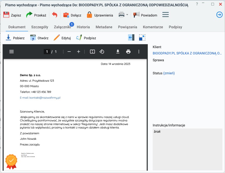
Task: Open the Załączniki tab
Action: 62,27
